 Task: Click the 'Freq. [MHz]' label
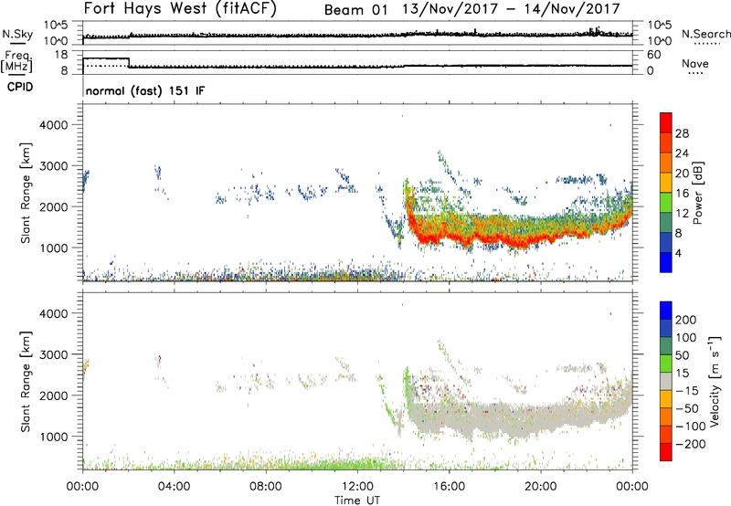(x=17, y=61)
